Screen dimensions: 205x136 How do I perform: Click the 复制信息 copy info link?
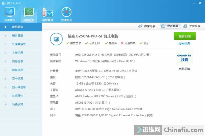coord(184,44)
